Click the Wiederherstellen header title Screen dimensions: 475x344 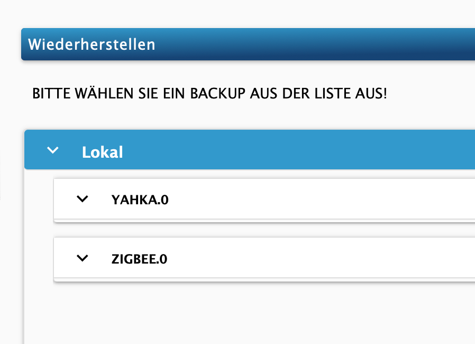[92, 44]
